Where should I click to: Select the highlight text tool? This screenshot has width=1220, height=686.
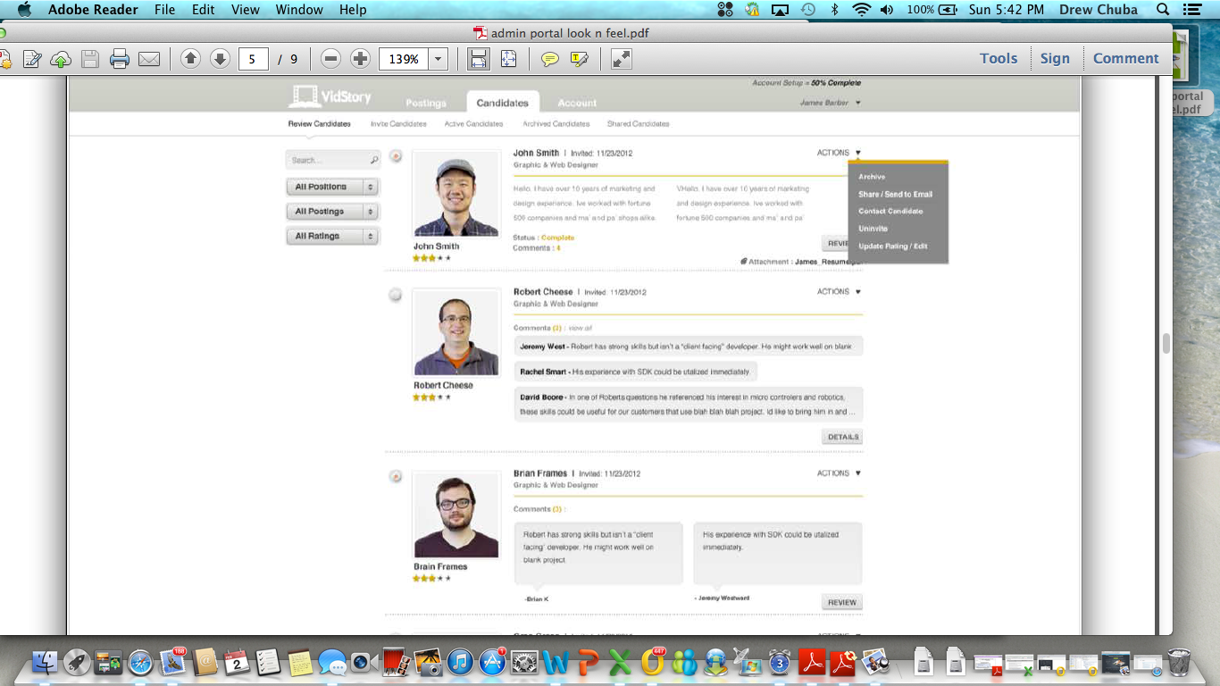pos(580,59)
